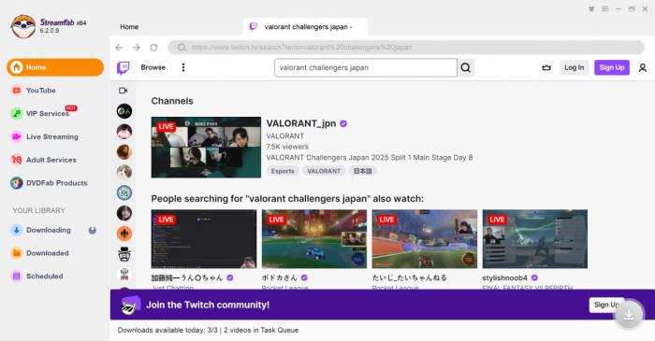655x341 pixels.
Task: Click the badge next to Downloading
Action: pos(93,230)
